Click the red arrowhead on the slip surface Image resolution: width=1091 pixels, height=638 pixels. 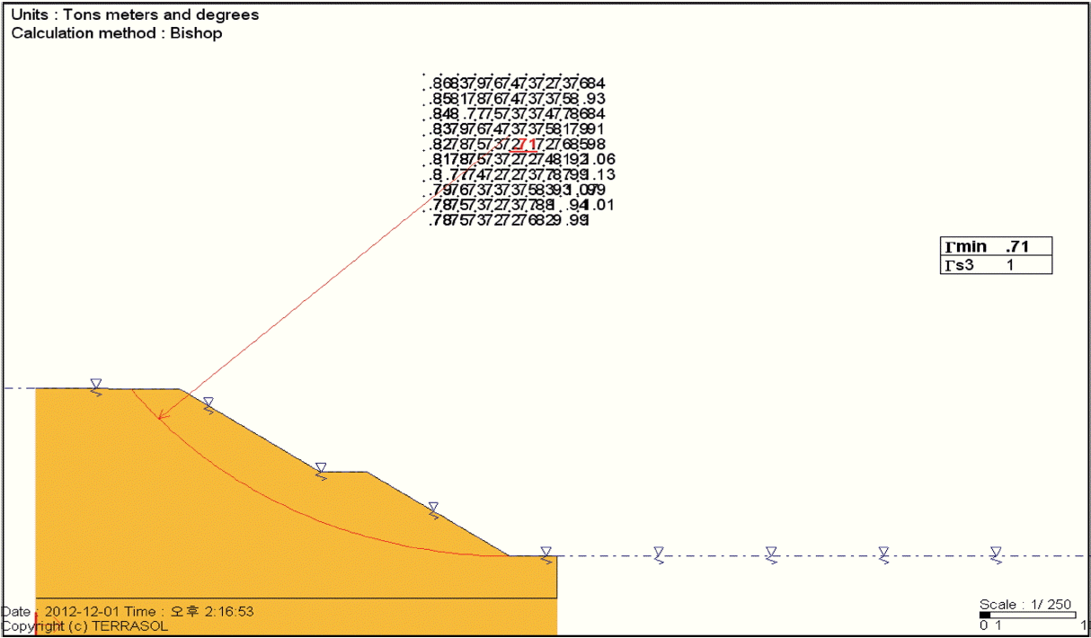(162, 415)
